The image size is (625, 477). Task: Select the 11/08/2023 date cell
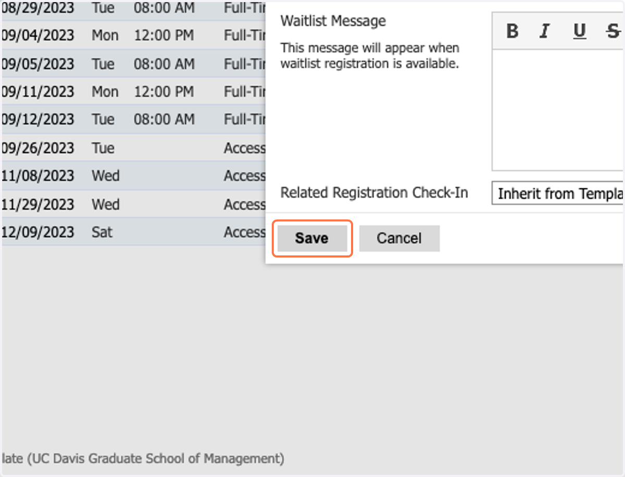tap(37, 176)
